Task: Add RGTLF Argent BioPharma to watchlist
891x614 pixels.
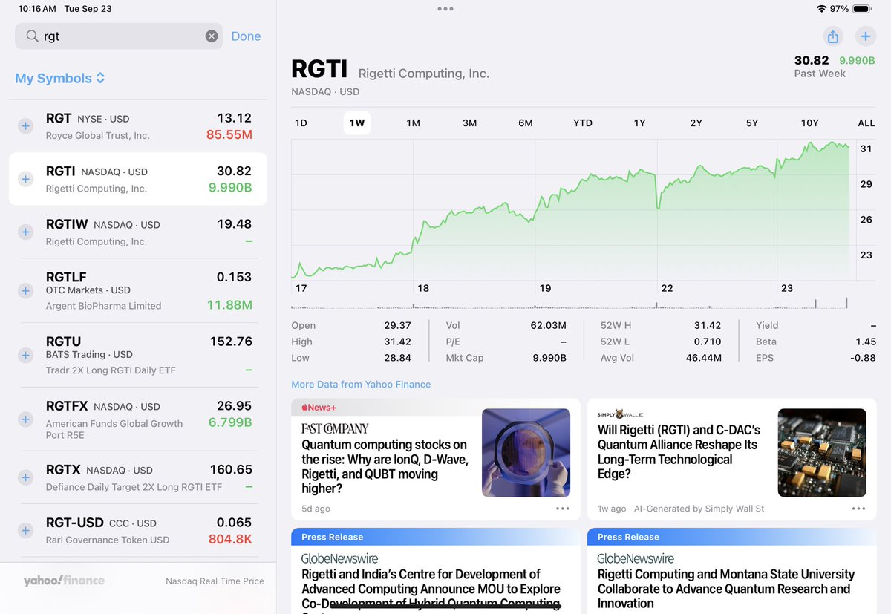Action: (25, 290)
